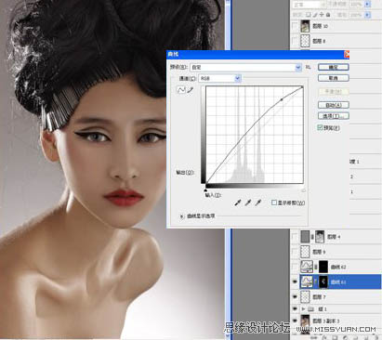Click the preset options icon beside the preset dropdown
The width and height of the screenshot is (382, 340).
click(308, 67)
